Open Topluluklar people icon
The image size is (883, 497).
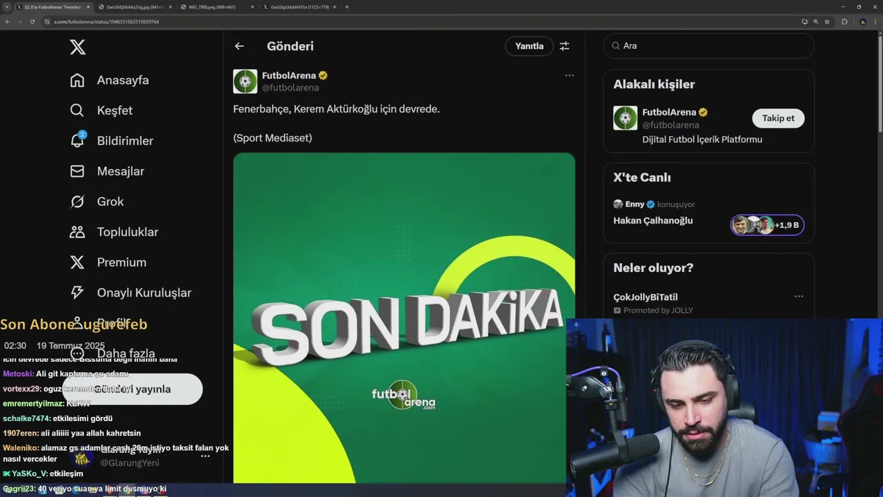click(x=77, y=232)
